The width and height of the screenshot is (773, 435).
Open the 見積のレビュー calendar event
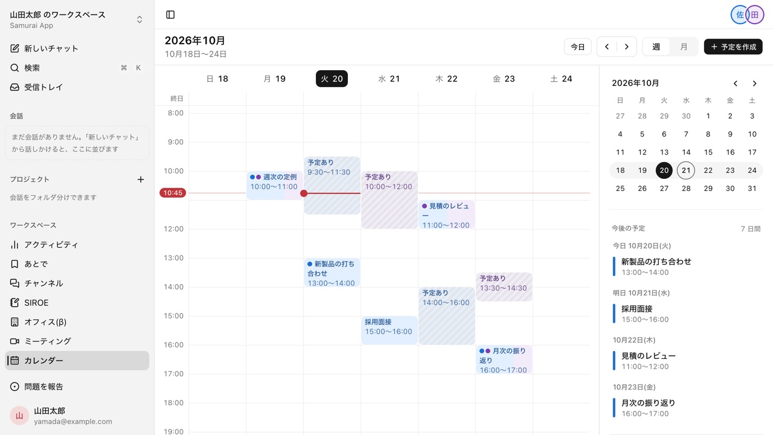[x=447, y=214]
